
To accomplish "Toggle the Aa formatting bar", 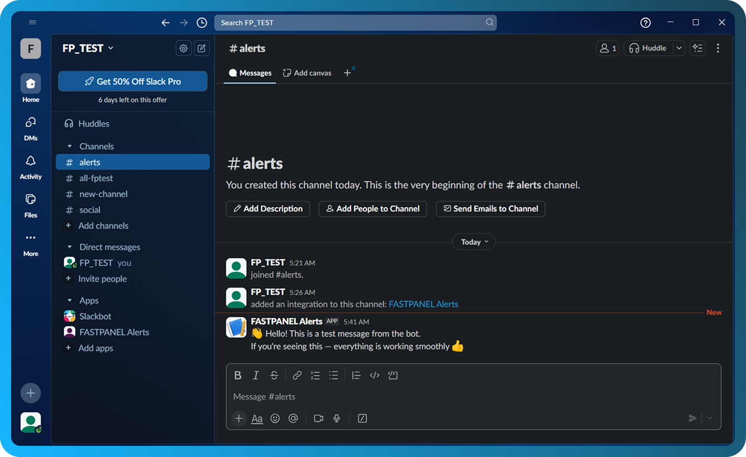I will coord(257,418).
